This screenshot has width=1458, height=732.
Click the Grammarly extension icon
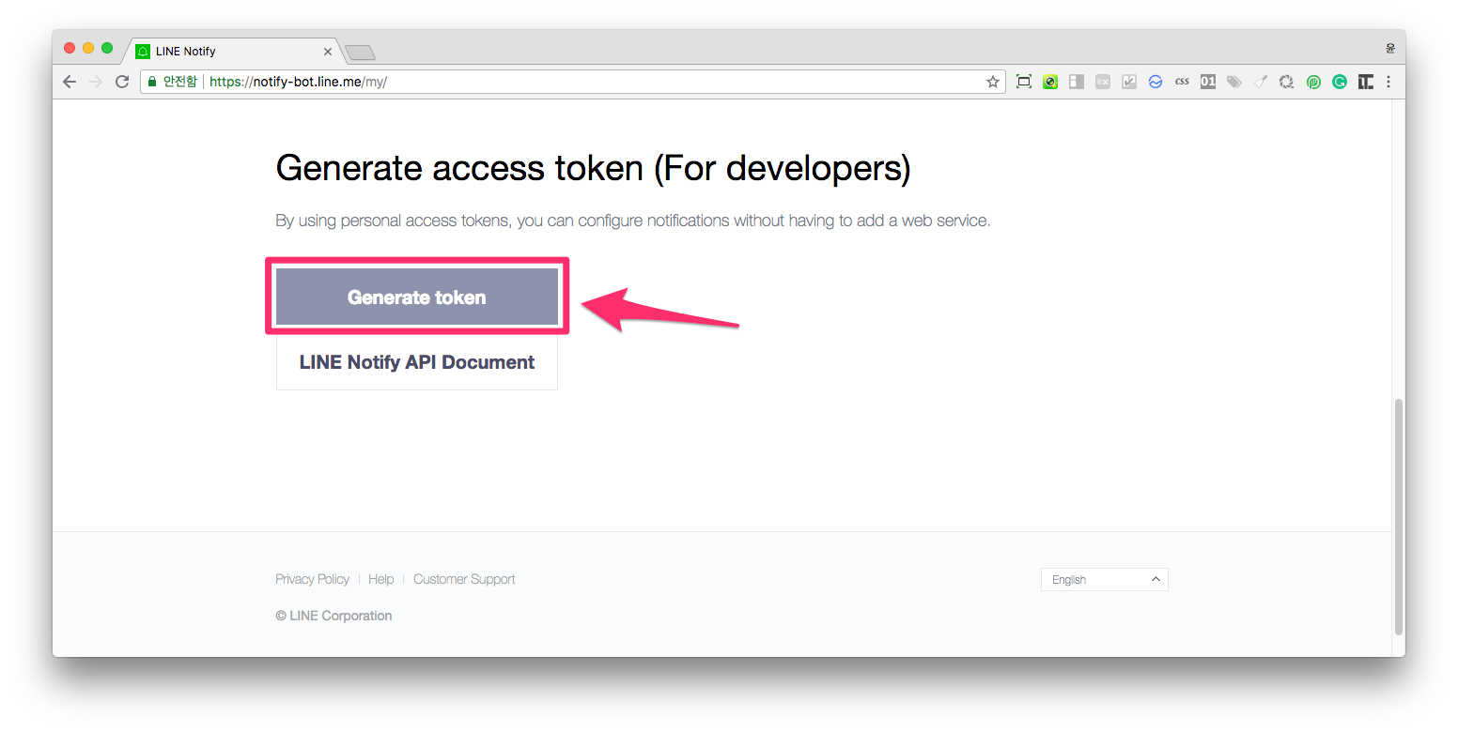point(1340,82)
